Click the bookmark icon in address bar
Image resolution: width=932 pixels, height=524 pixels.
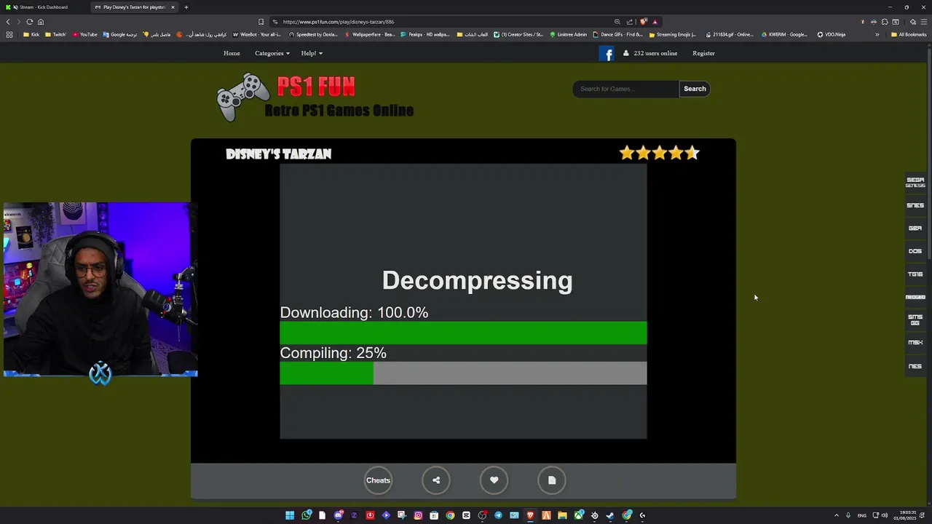coord(261,22)
